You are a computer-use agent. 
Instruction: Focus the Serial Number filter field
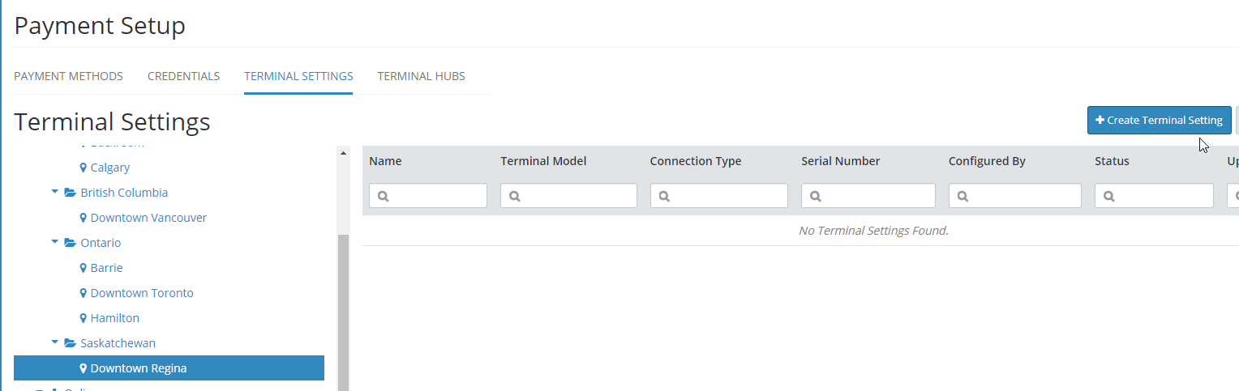868,196
